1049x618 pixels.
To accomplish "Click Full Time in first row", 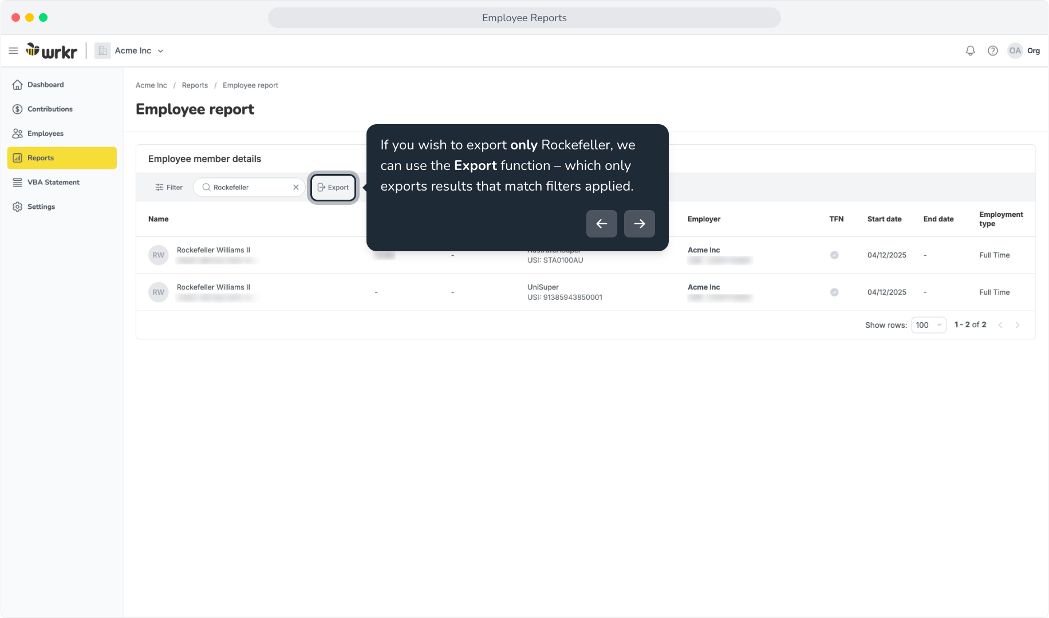I will click(x=995, y=255).
